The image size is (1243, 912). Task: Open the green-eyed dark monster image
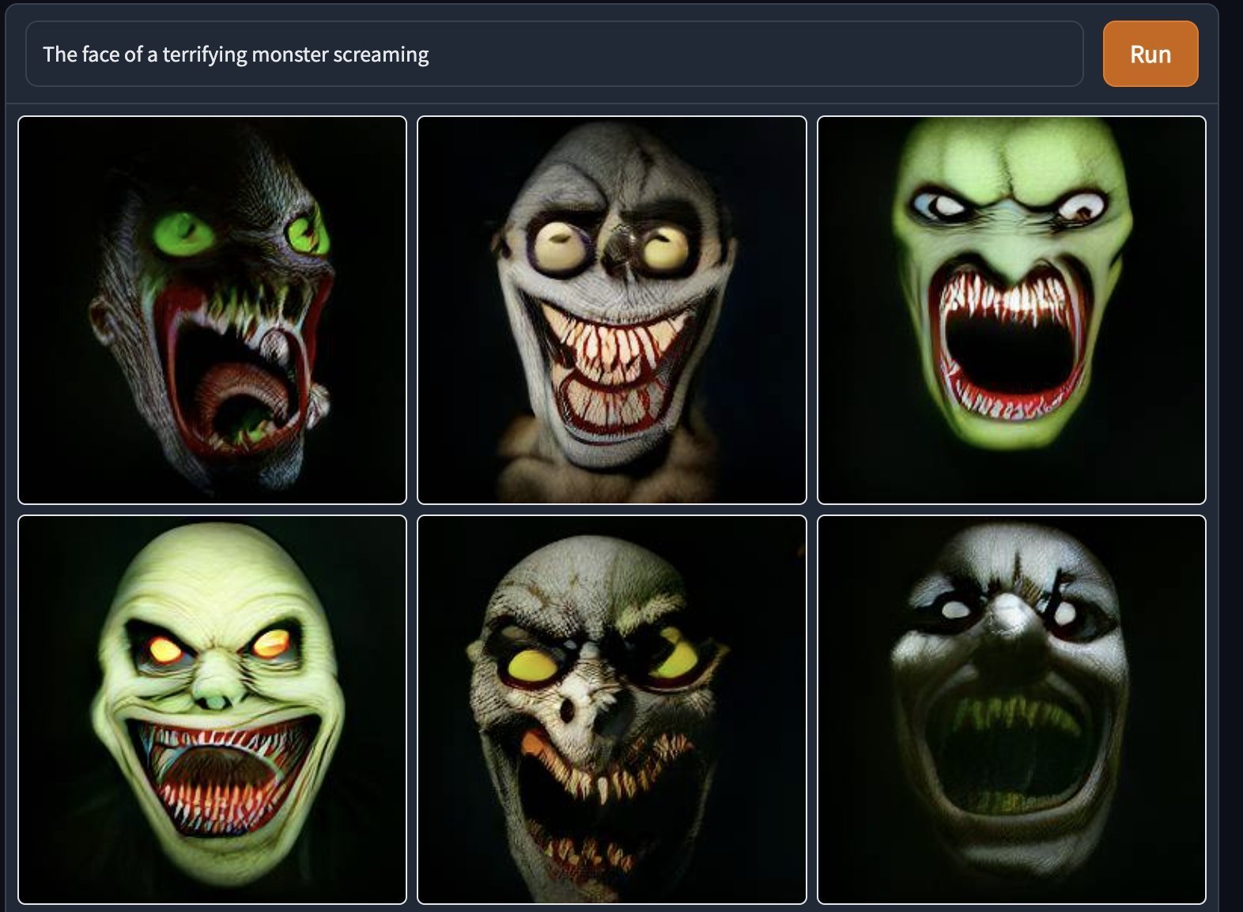point(212,310)
